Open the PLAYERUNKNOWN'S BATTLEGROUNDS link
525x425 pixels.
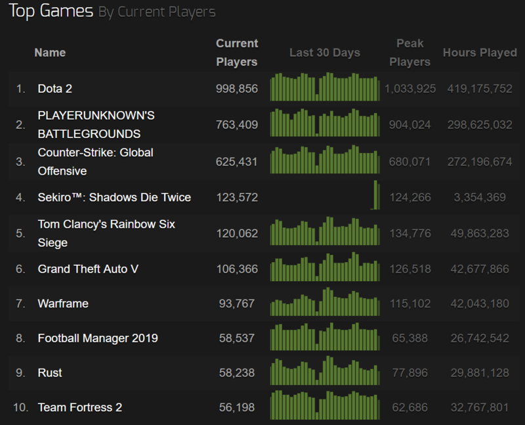96,125
